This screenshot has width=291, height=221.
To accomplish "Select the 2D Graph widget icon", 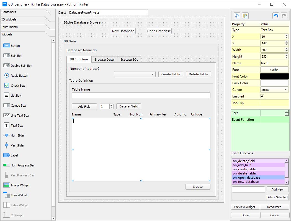I will pyautogui.click(x=6, y=215).
